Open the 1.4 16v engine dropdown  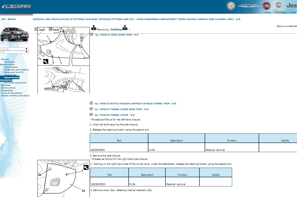coord(15,49)
